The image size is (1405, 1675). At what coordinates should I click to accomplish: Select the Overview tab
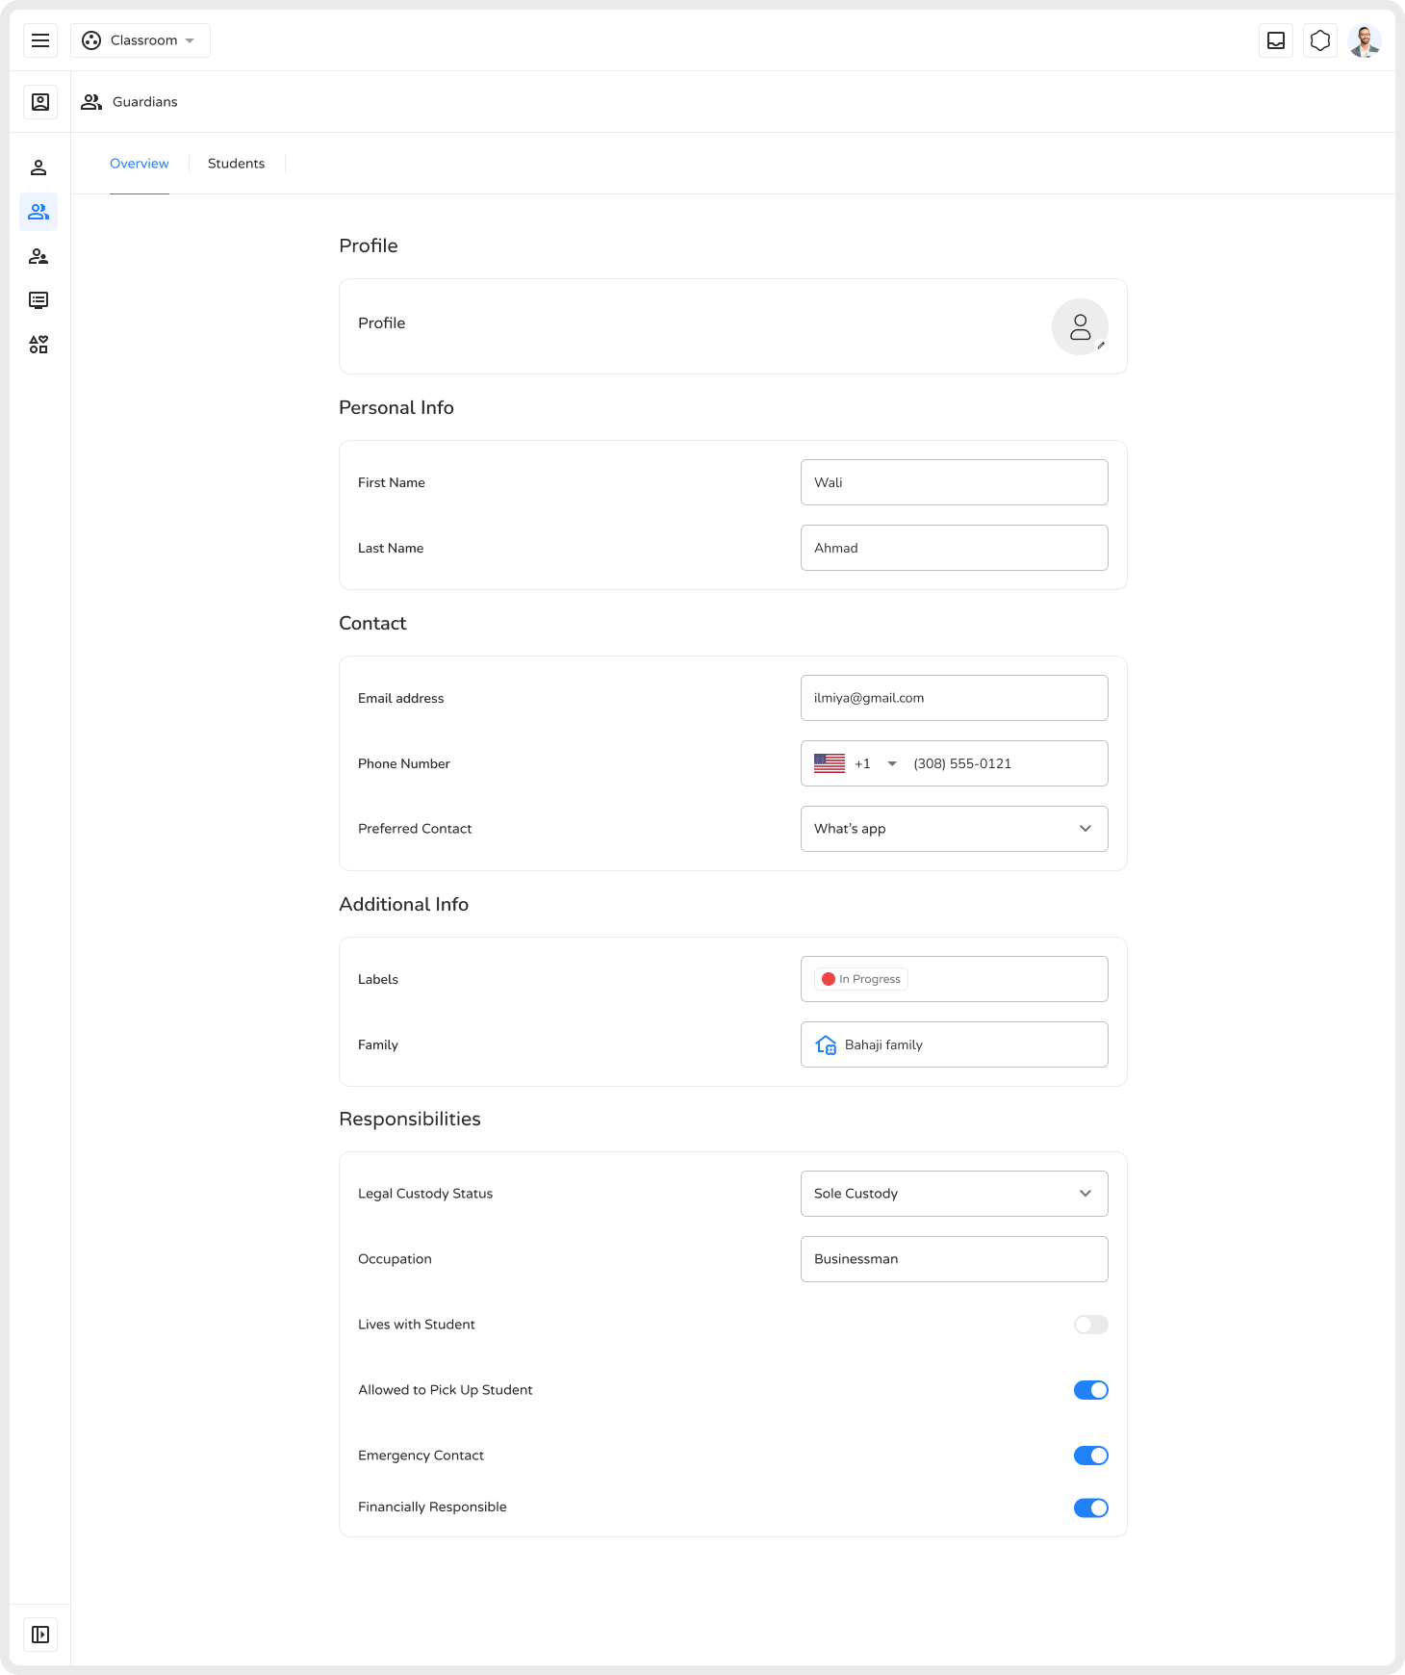click(x=140, y=164)
